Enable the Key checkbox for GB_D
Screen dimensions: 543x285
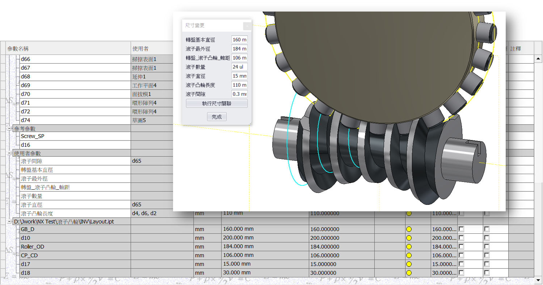[461, 229]
